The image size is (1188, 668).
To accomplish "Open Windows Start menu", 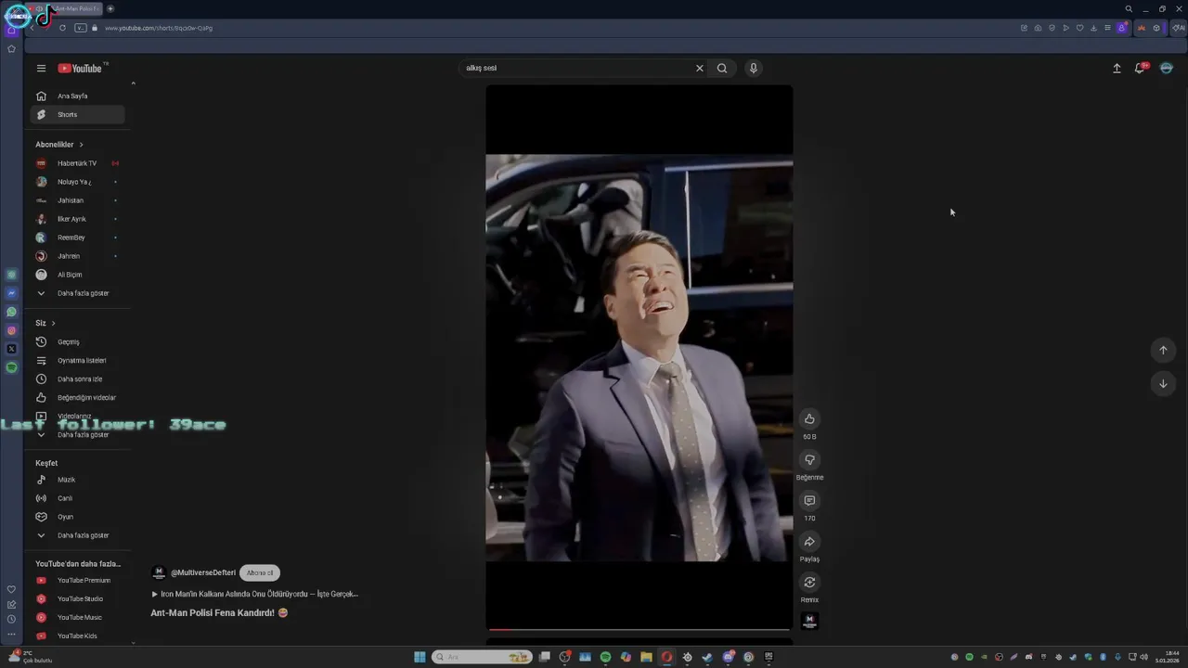I will (420, 657).
